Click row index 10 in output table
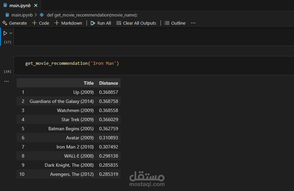The height and width of the screenshot is (191, 294). (x=22, y=174)
